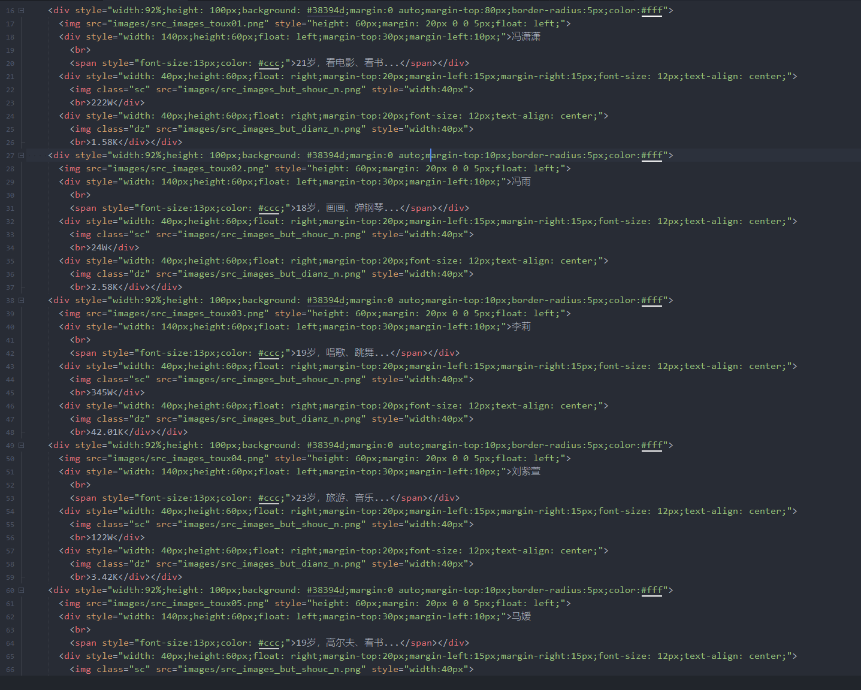This screenshot has height=690, width=861.
Task: Click the 刘紫萱 name on line 51
Action: point(525,471)
